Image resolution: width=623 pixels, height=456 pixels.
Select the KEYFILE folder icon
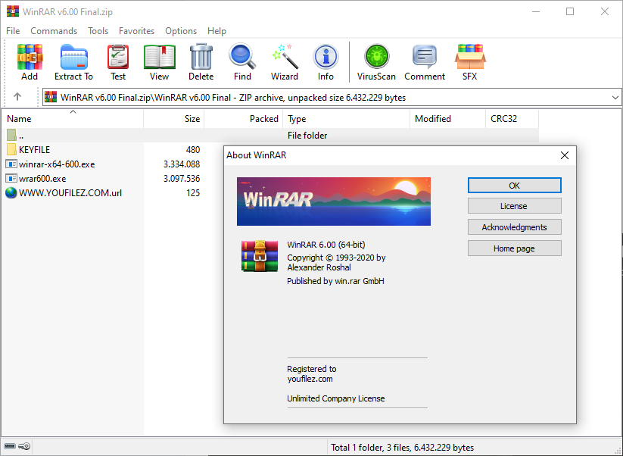[11, 149]
